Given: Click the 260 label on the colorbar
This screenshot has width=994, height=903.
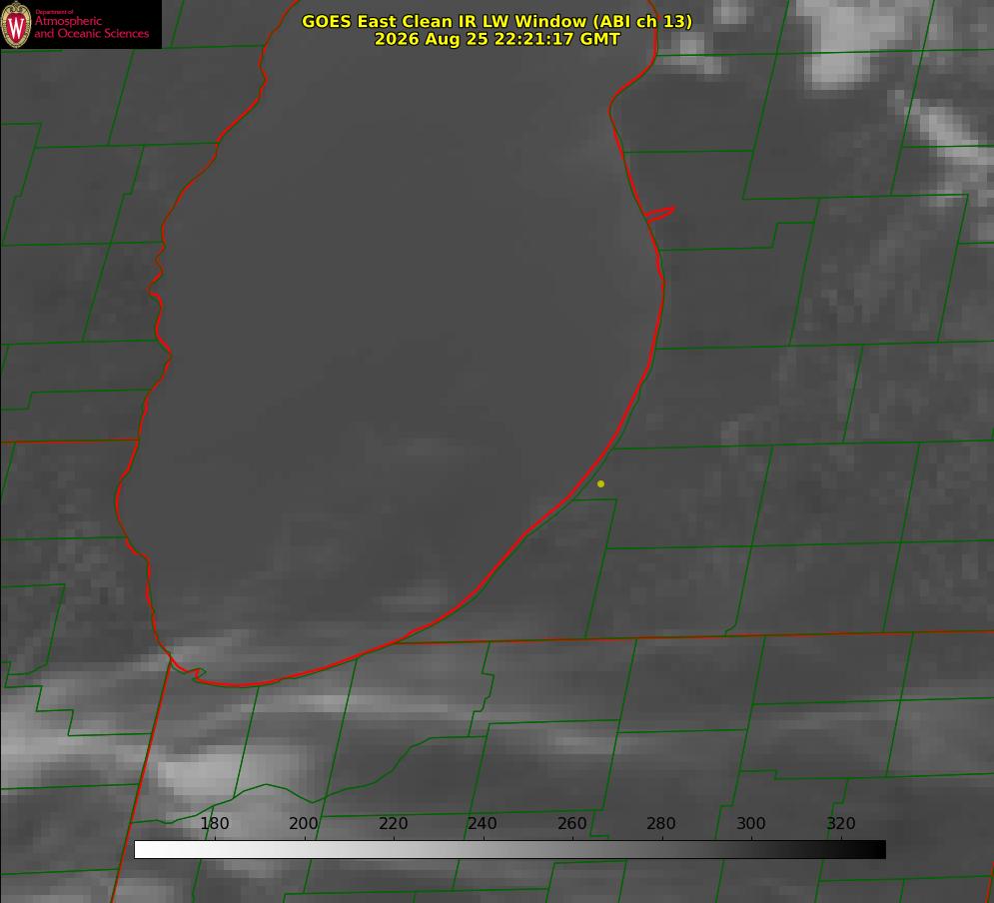Looking at the screenshot, I should coord(571,823).
